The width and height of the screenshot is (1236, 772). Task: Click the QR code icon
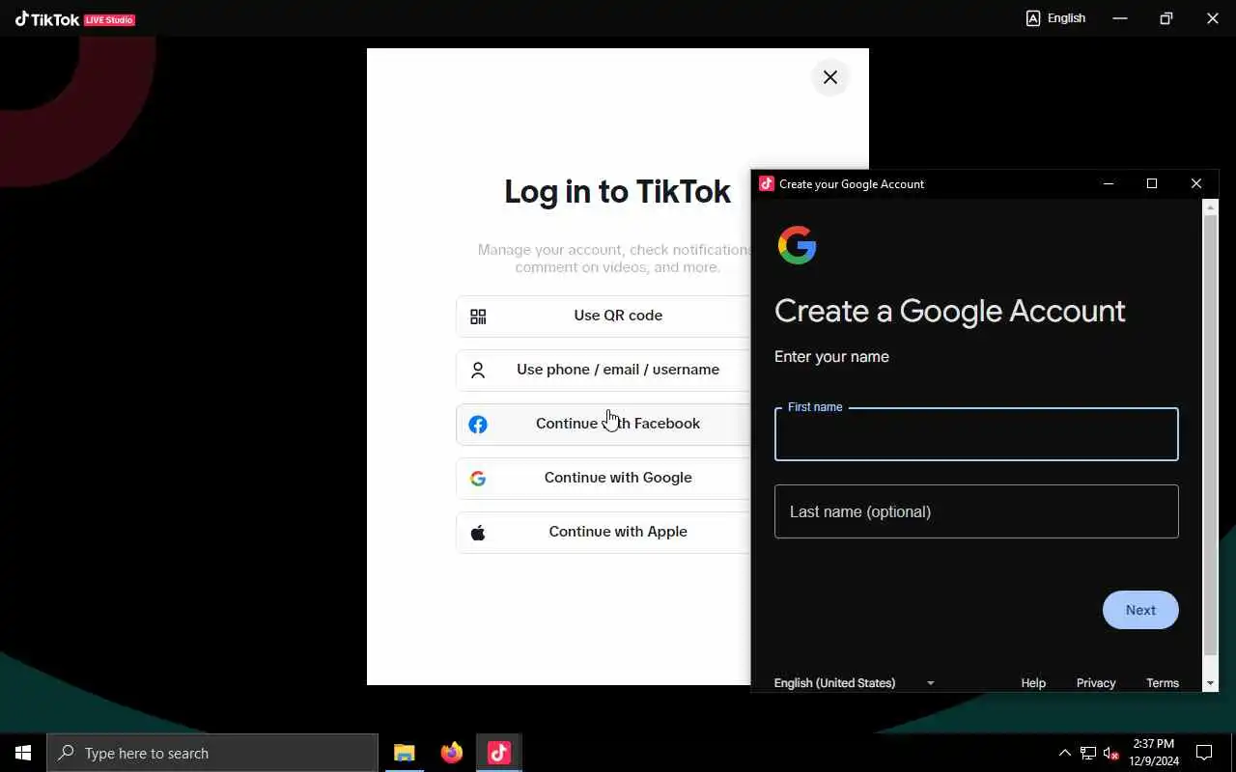(478, 317)
